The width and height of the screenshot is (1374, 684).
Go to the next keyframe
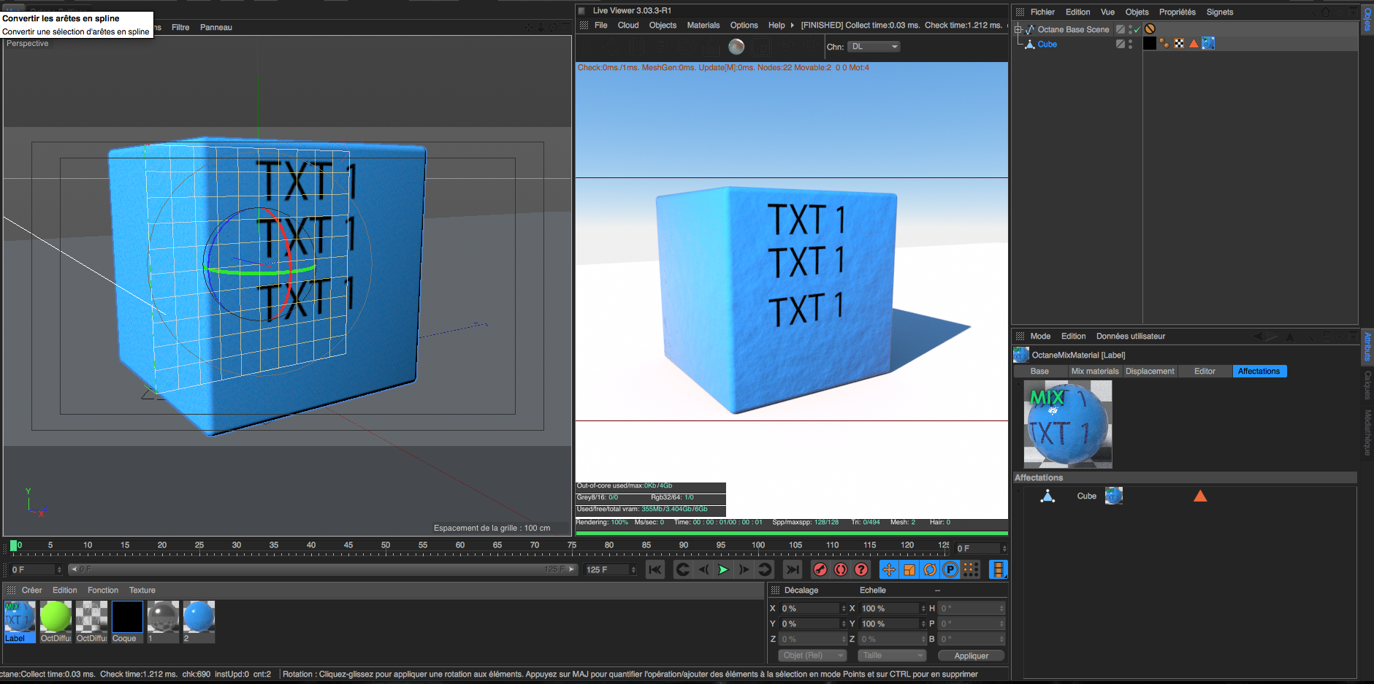coord(765,569)
